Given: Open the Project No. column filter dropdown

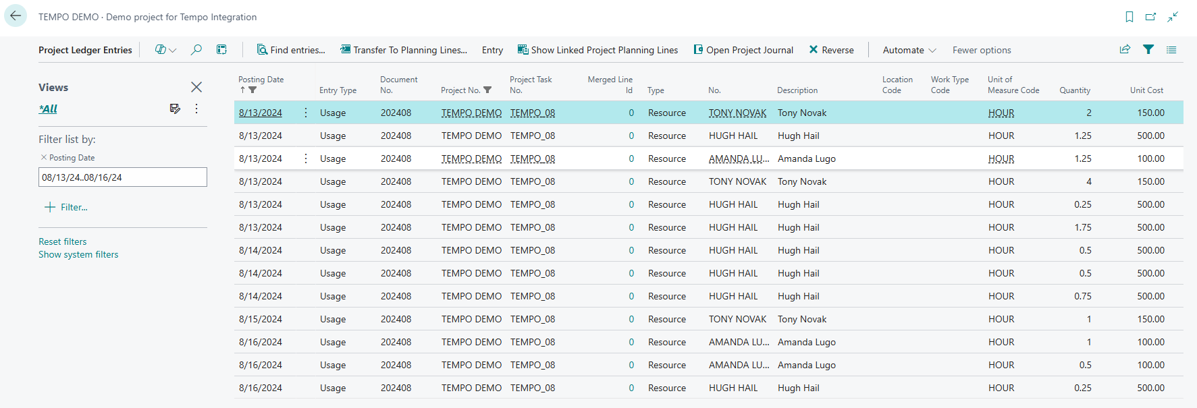Looking at the screenshot, I should pyautogui.click(x=487, y=90).
